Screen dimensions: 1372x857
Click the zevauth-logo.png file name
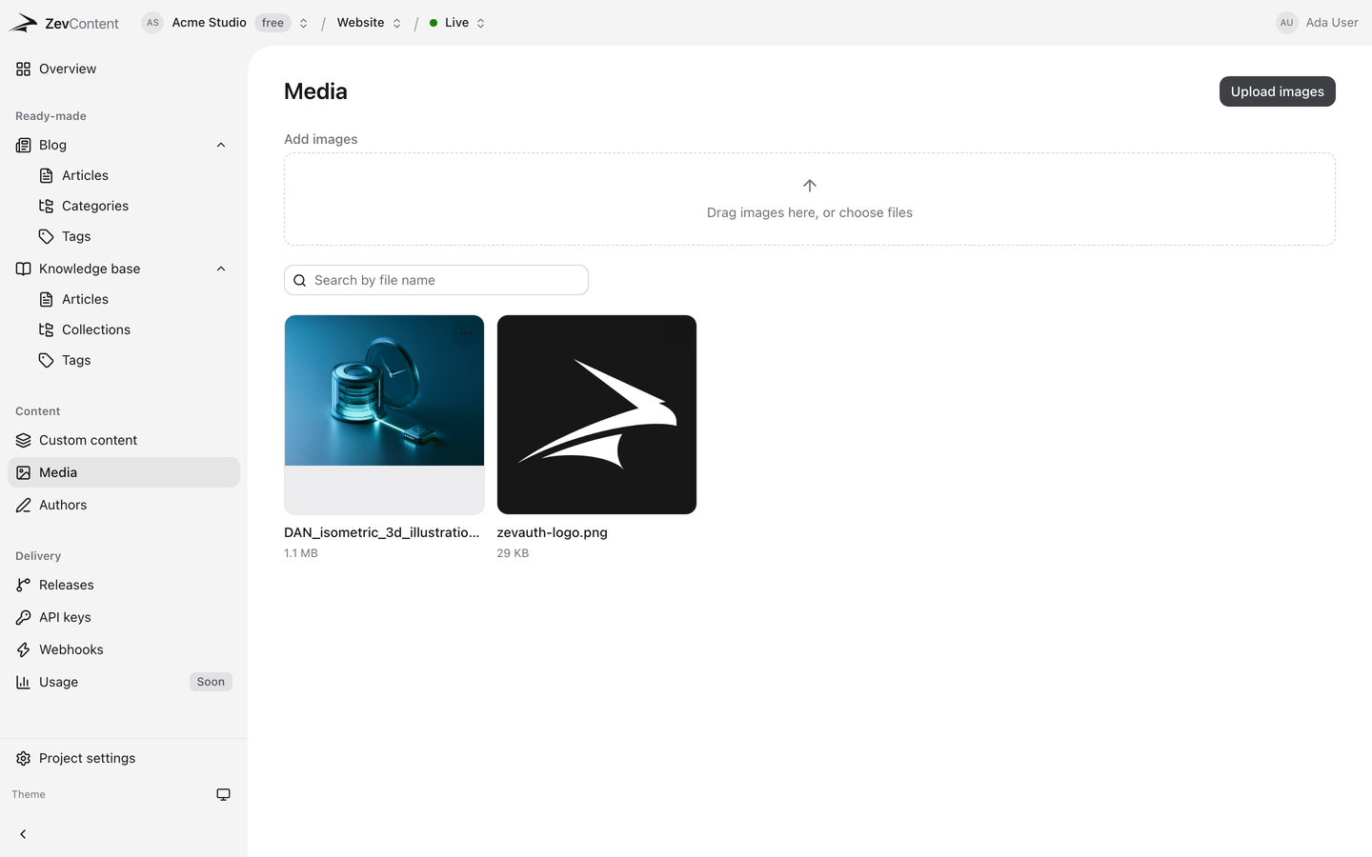point(552,532)
